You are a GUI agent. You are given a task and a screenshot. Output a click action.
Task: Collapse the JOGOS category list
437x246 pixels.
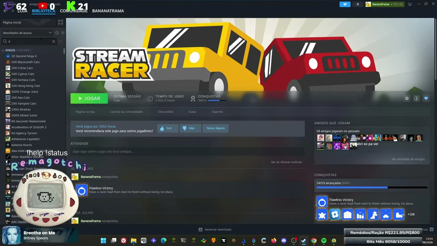[3, 50]
